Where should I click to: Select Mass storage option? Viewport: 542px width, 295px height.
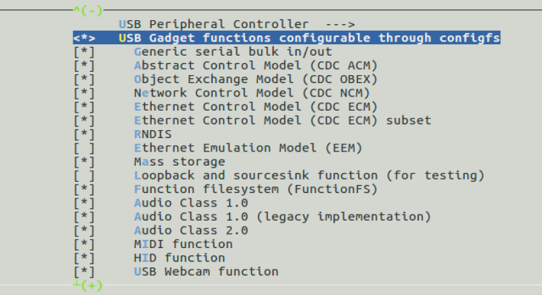click(x=179, y=162)
